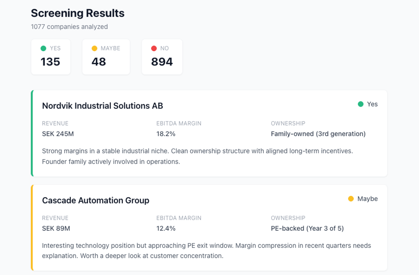Click the 1077 companies analyzed text
This screenshot has width=419, height=275.
click(x=69, y=26)
